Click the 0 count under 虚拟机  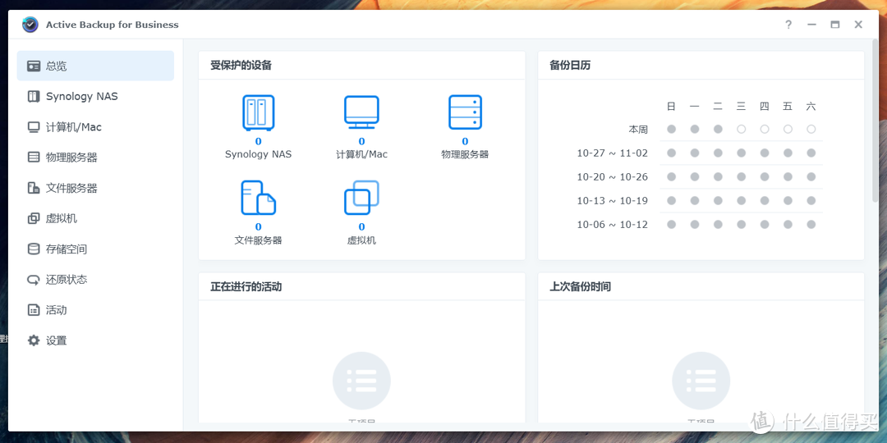point(361,227)
